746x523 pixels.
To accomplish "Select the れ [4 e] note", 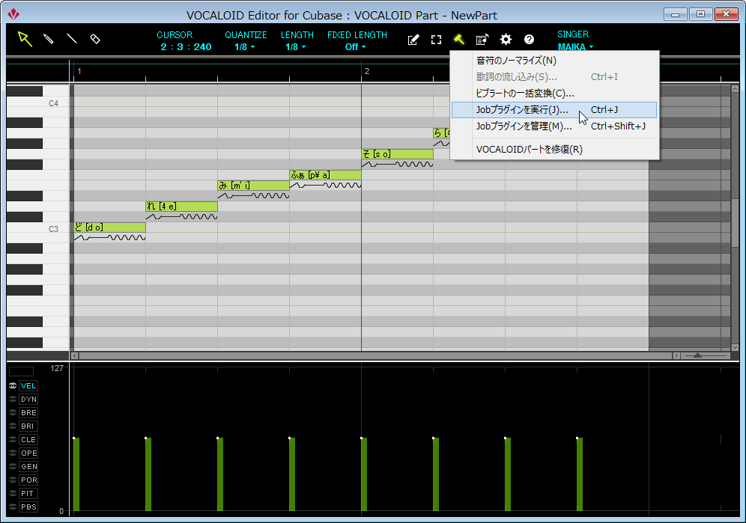I will point(182,207).
